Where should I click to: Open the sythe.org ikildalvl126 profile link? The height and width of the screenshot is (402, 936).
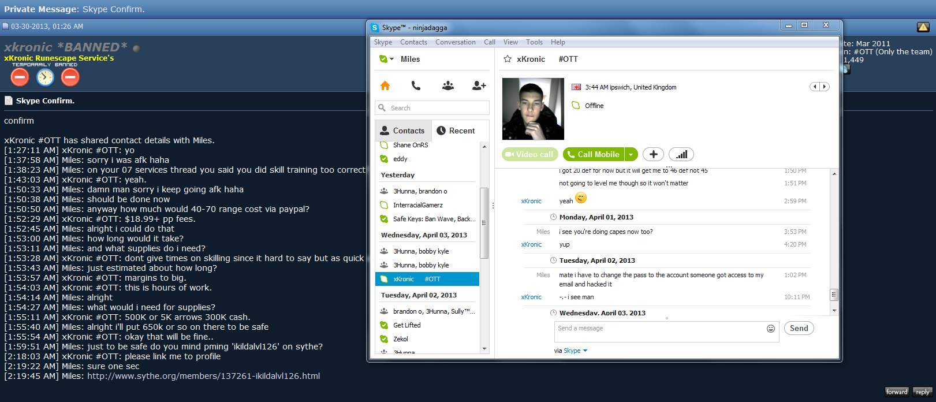click(203, 376)
